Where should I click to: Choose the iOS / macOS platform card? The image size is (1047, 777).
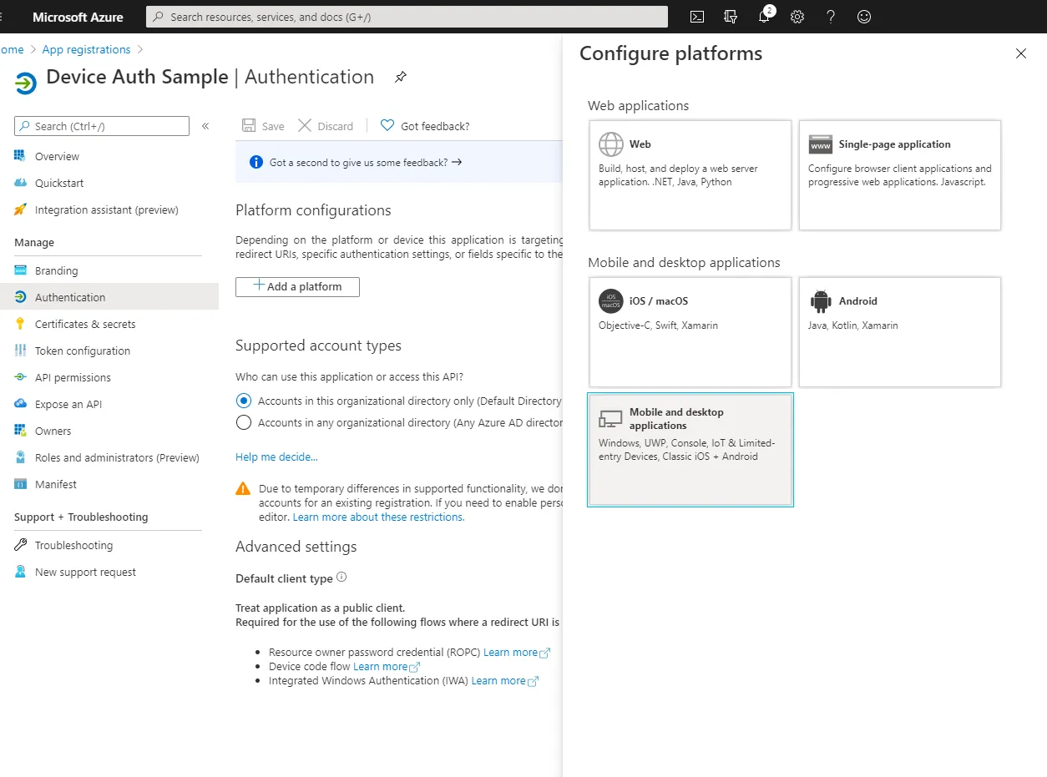click(690, 332)
